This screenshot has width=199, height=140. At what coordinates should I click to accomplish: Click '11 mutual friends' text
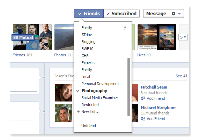(155, 113)
